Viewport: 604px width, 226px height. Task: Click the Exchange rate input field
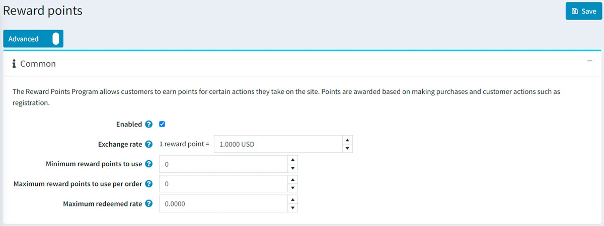point(278,145)
